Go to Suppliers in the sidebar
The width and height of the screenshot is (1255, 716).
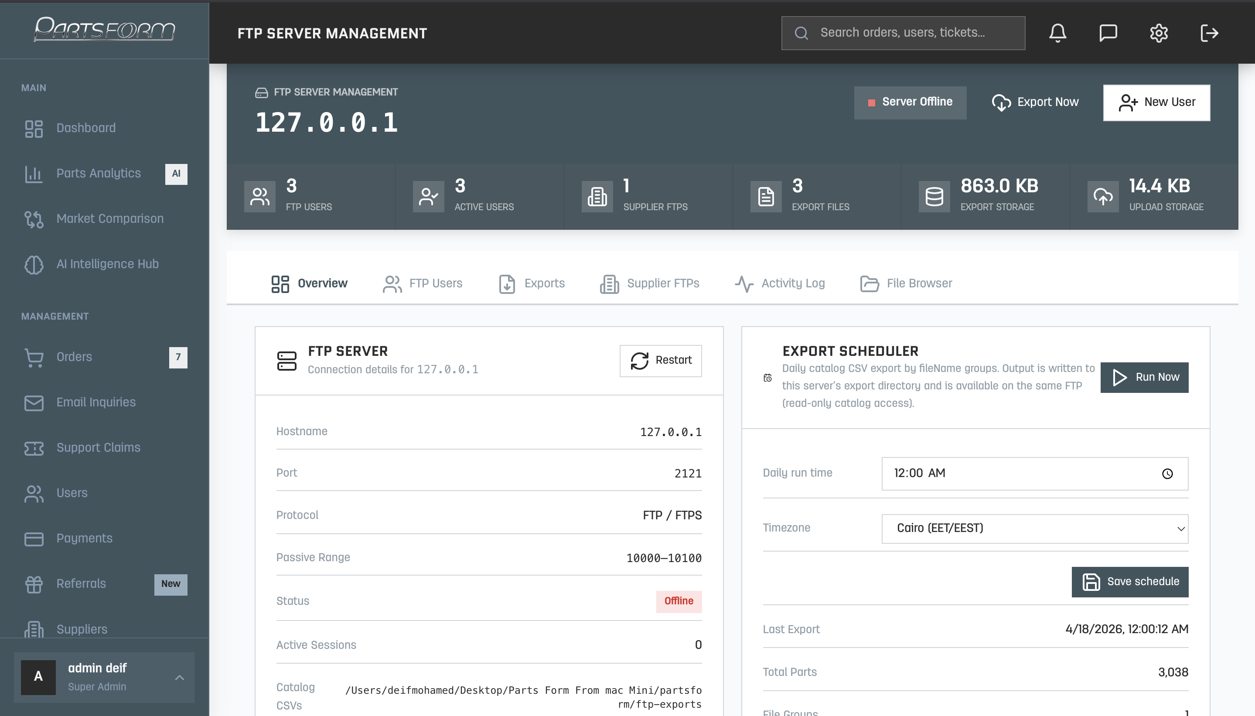104,629
